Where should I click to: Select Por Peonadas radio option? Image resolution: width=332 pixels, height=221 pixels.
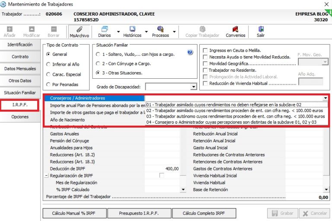[48, 84]
